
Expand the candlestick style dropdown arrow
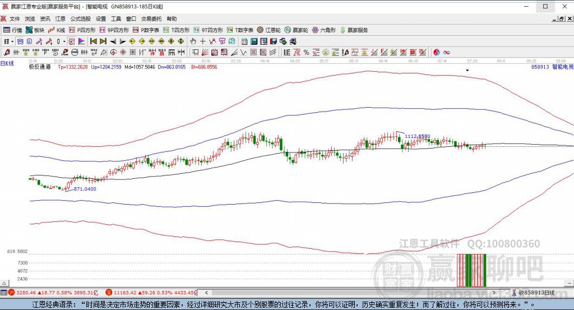(x=64, y=41)
